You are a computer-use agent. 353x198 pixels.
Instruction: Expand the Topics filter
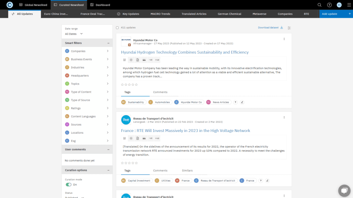(87, 84)
